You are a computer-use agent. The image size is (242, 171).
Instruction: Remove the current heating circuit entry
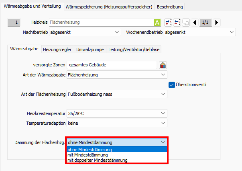pos(177,23)
